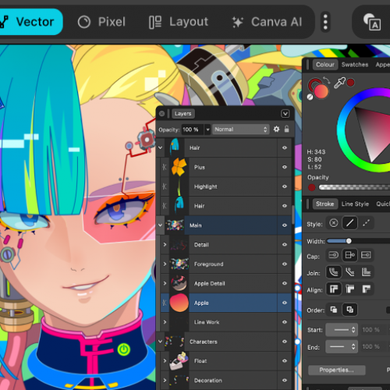Open the Normal blend mode dropdown
This screenshot has width=390, height=390.
240,129
